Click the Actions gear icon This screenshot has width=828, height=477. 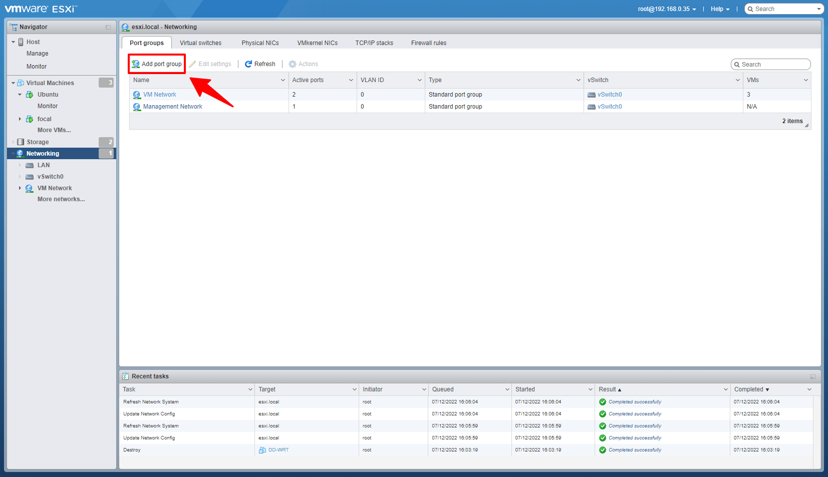pyautogui.click(x=293, y=64)
